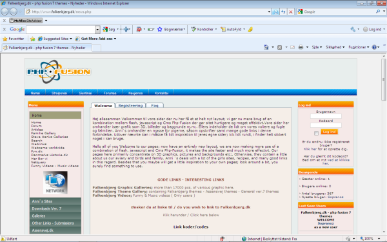Screen dimensions: 387x242
Task: Open the Sikkerhed dropdown menu
Action: click(x=335, y=47)
